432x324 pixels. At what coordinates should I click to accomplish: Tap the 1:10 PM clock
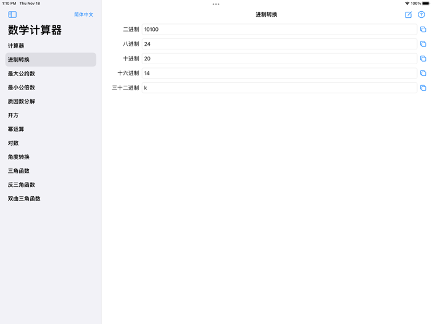click(9, 3)
